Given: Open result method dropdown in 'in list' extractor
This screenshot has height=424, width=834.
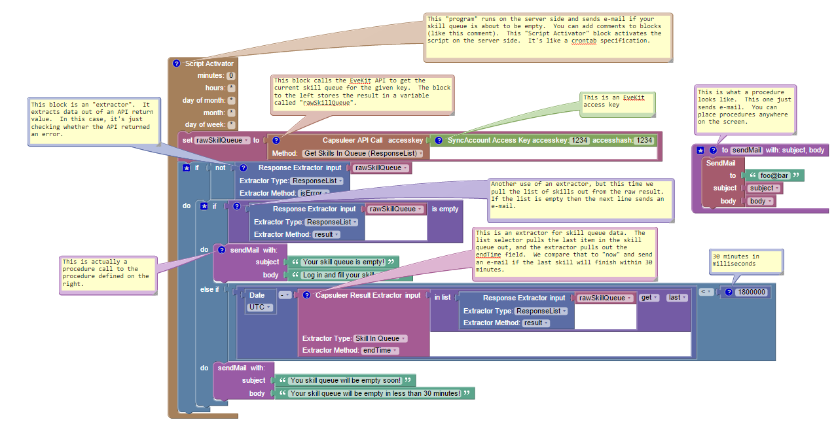Looking at the screenshot, I should pyautogui.click(x=536, y=323).
